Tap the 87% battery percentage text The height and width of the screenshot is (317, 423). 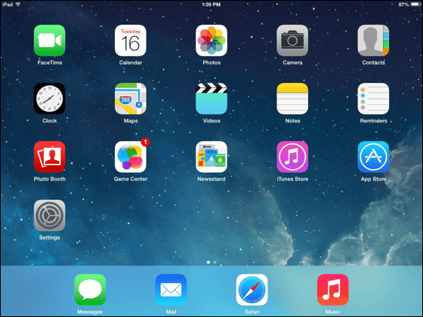click(403, 5)
